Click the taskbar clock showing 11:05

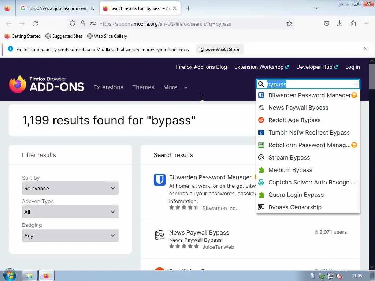357,276
